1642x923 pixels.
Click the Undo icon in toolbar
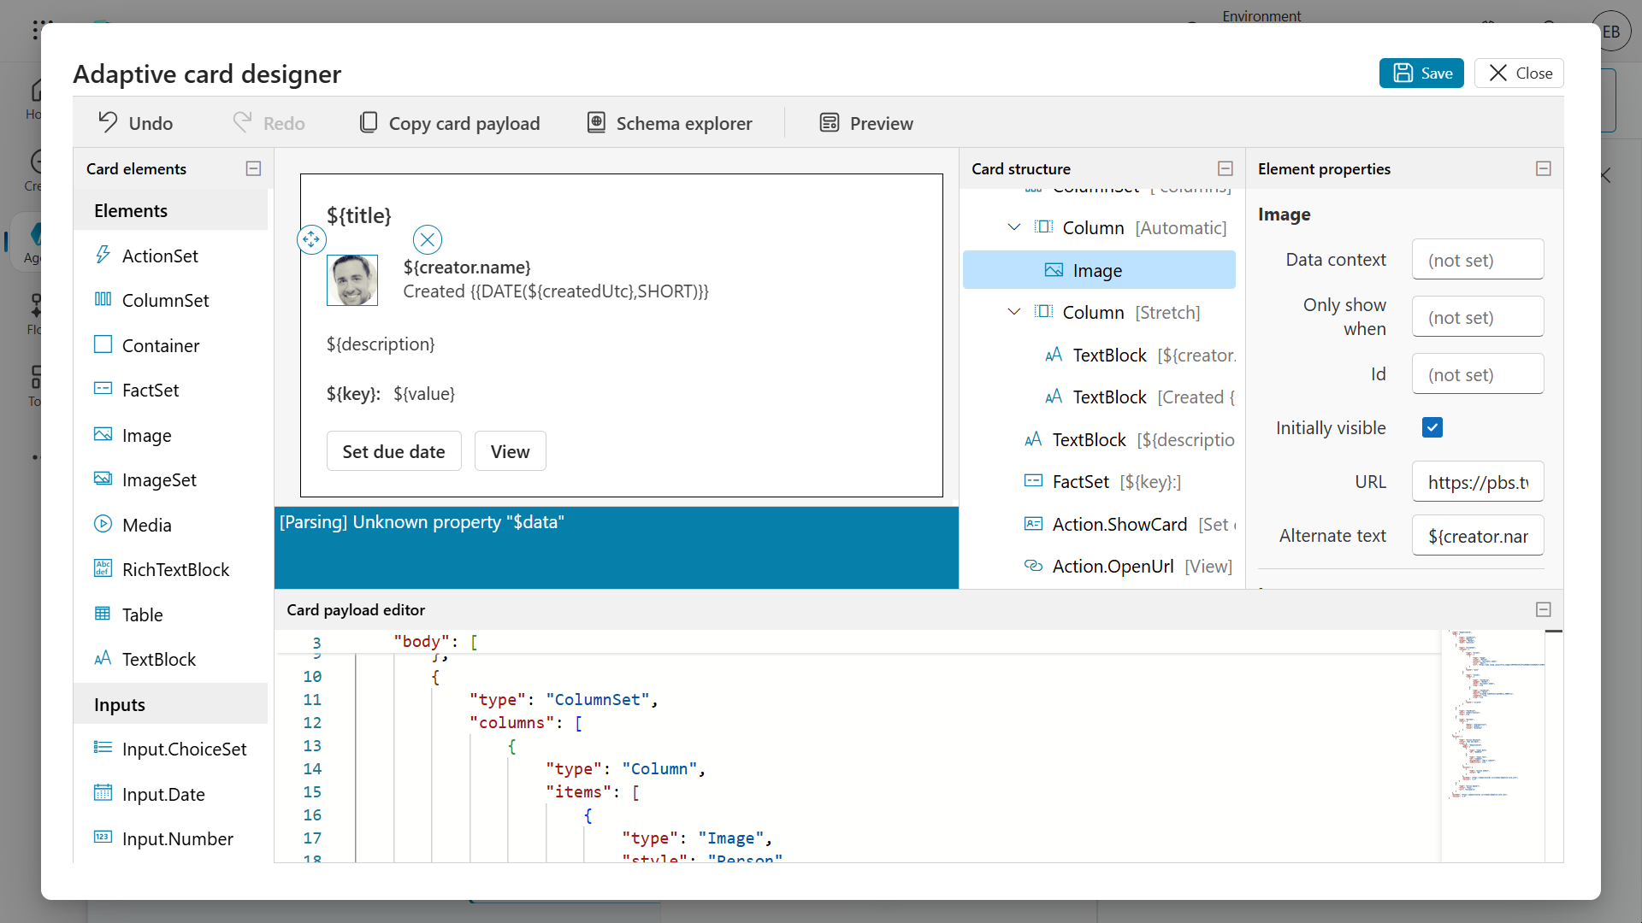pos(108,122)
